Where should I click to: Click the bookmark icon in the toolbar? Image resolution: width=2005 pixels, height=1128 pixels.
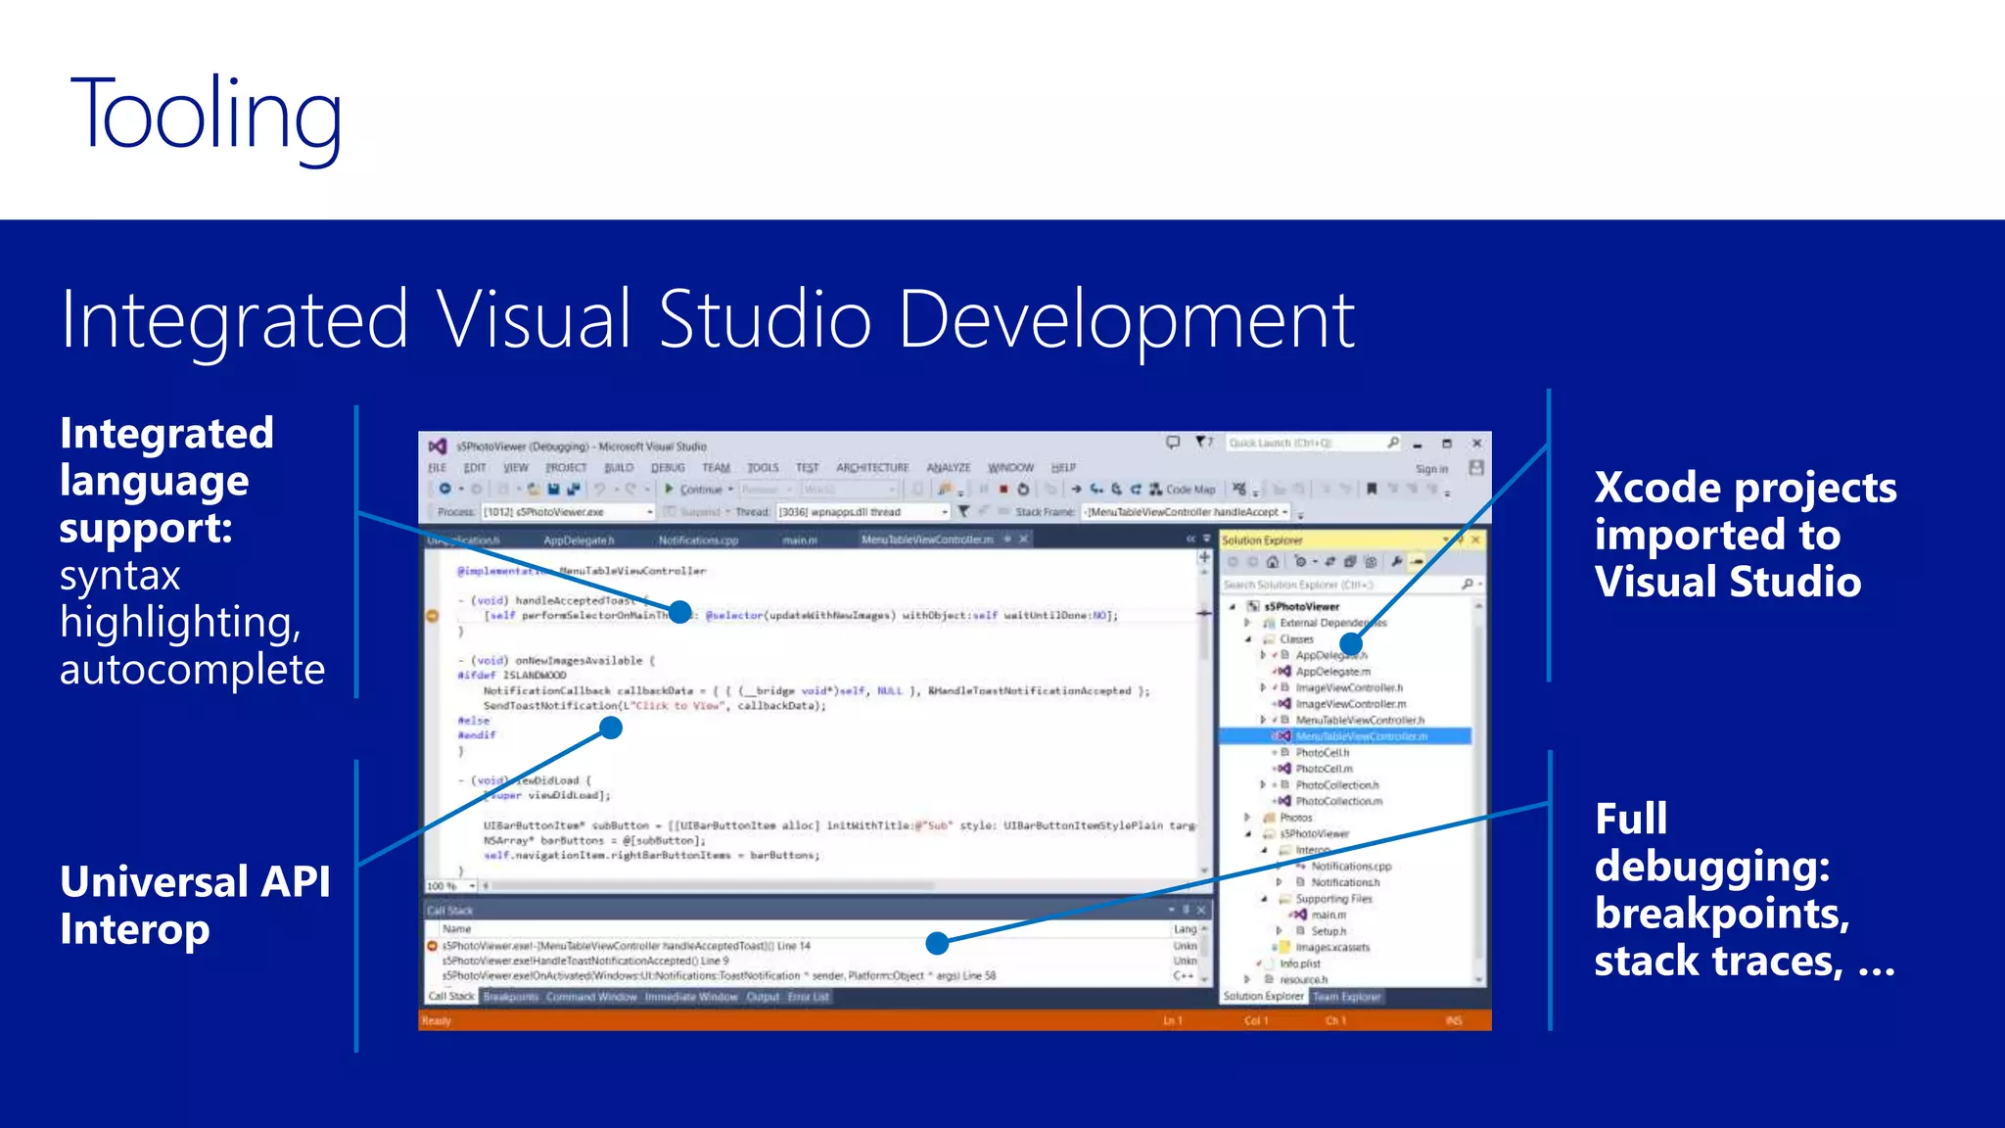(1372, 489)
